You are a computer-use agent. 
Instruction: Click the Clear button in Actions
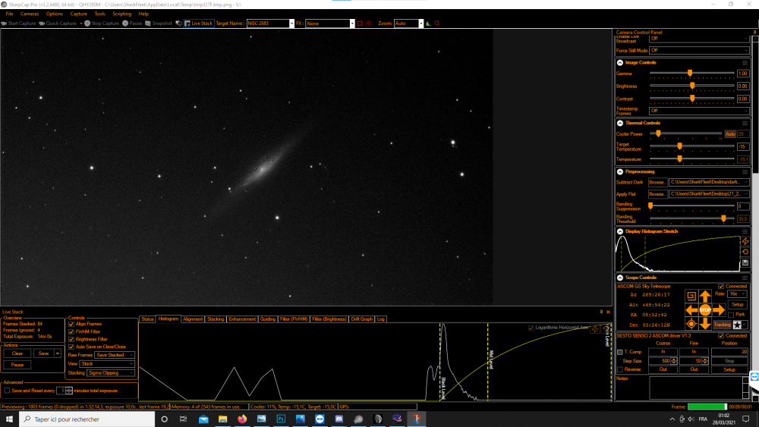click(17, 353)
